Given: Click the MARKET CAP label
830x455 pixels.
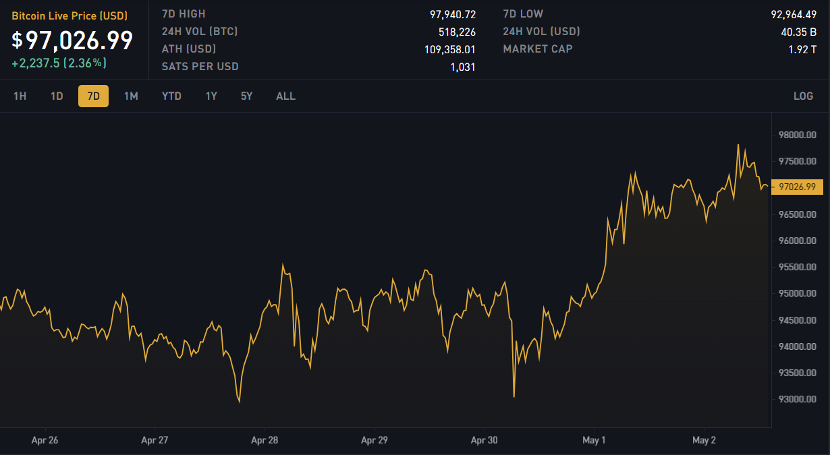Looking at the screenshot, I should coord(538,49).
